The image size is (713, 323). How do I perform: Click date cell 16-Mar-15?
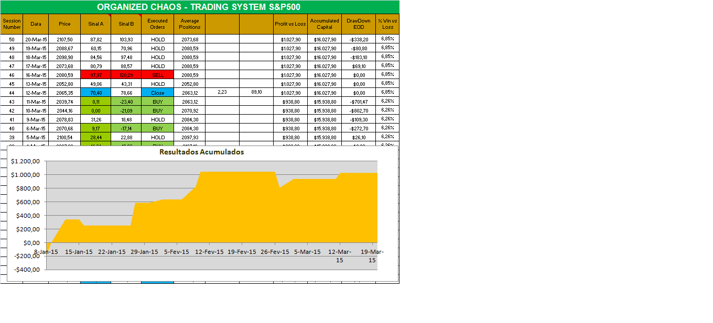click(x=36, y=75)
